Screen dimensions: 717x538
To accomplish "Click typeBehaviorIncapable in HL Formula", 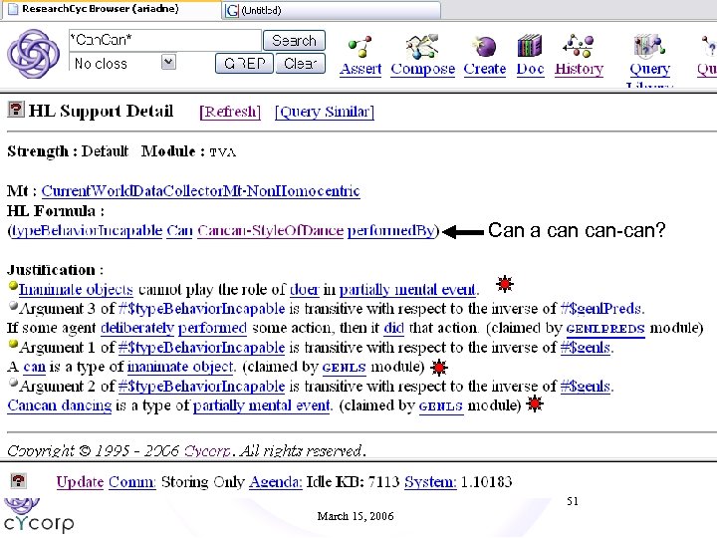I will [87, 230].
